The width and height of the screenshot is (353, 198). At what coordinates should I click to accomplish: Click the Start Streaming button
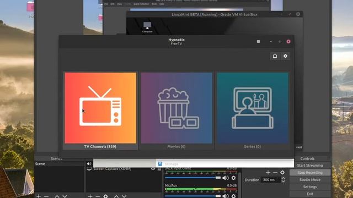coord(310,166)
